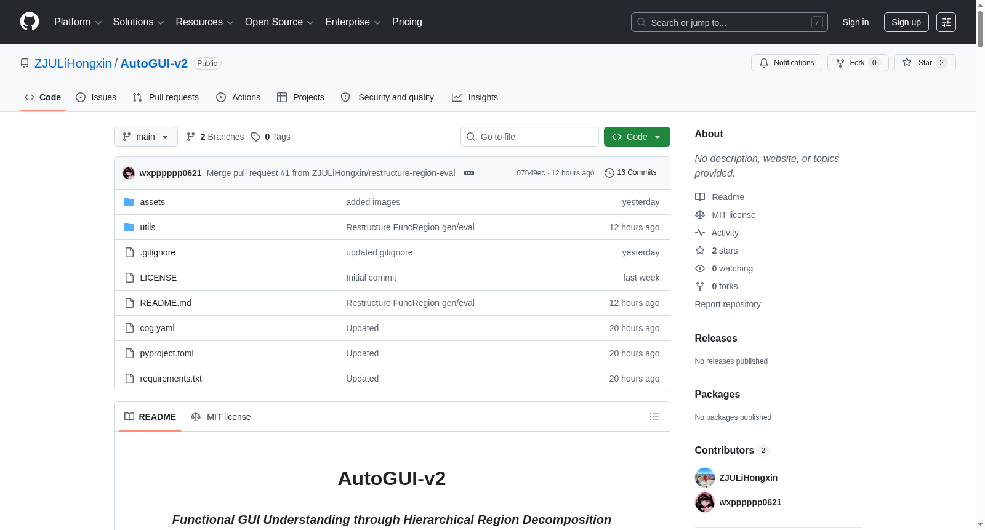Viewport: 985px width, 530px height.
Task: Click the cog.yaml file icon
Action: point(129,328)
